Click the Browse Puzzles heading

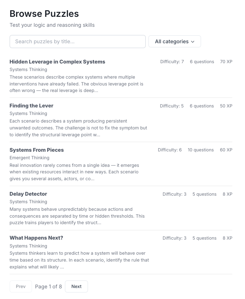tap(44, 14)
